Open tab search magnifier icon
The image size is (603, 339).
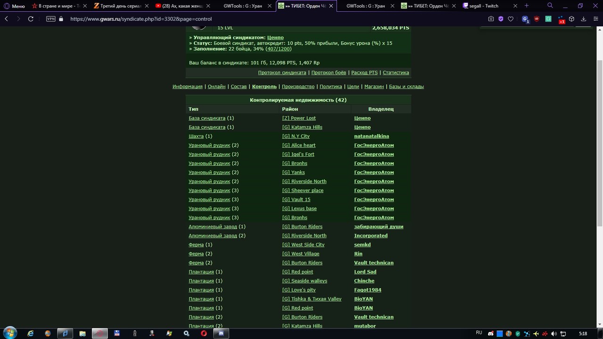click(550, 6)
